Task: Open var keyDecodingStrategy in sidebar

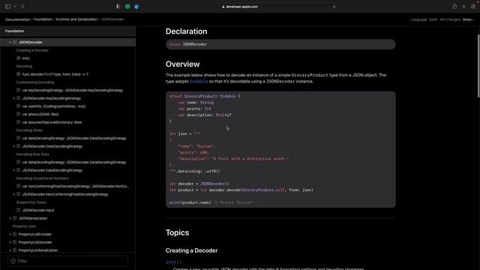Action: coord(73,90)
